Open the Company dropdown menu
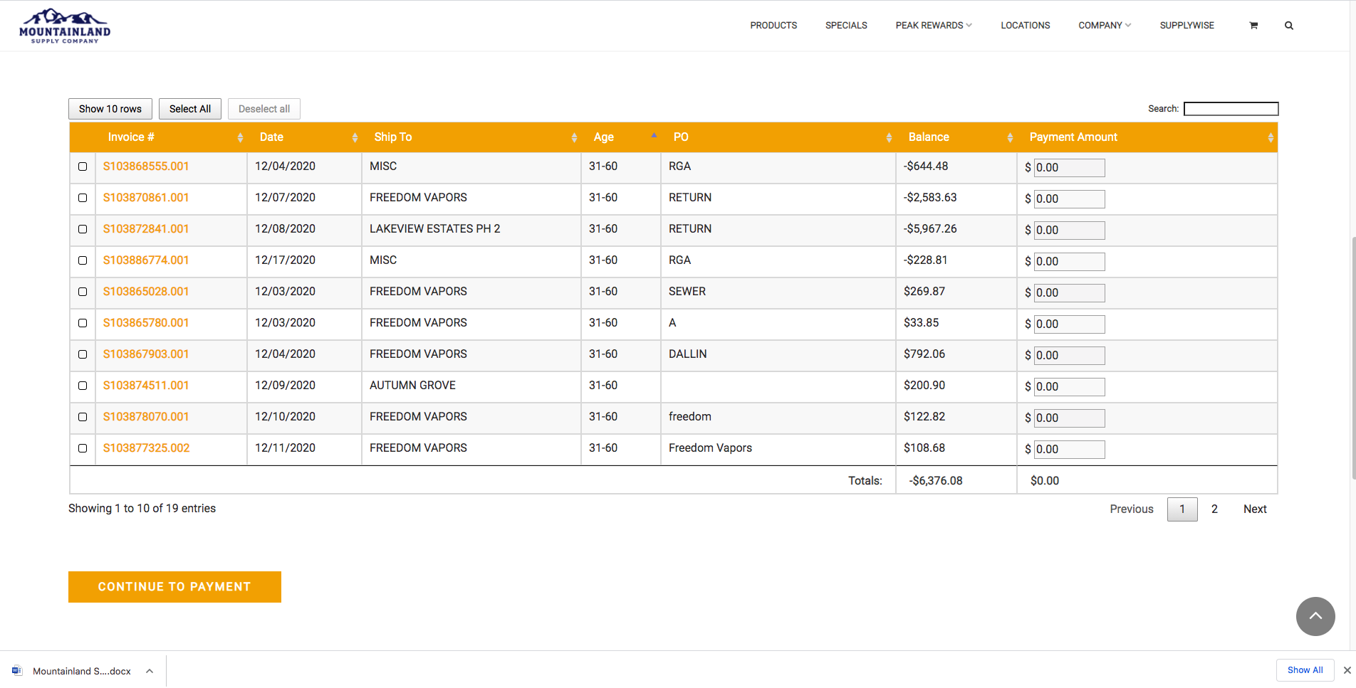Viewport: 1356px width, 688px height. 1104,26
